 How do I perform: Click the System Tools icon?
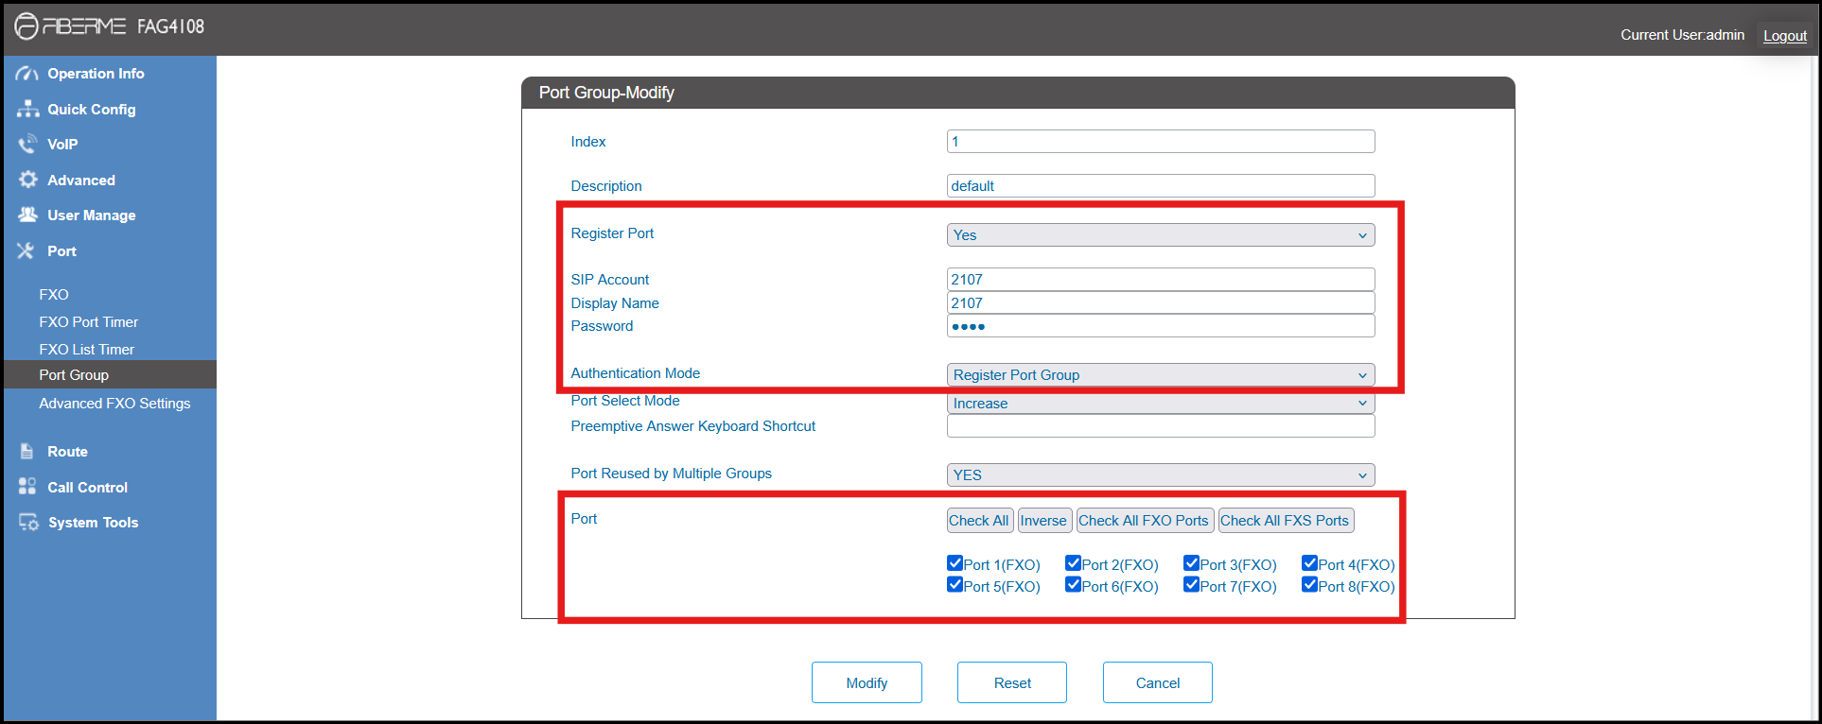(28, 522)
